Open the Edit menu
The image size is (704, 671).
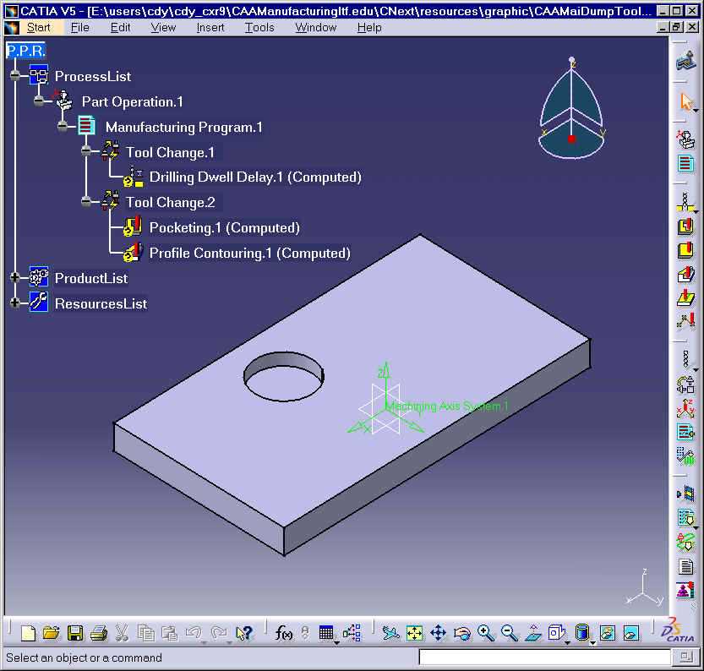tap(120, 27)
